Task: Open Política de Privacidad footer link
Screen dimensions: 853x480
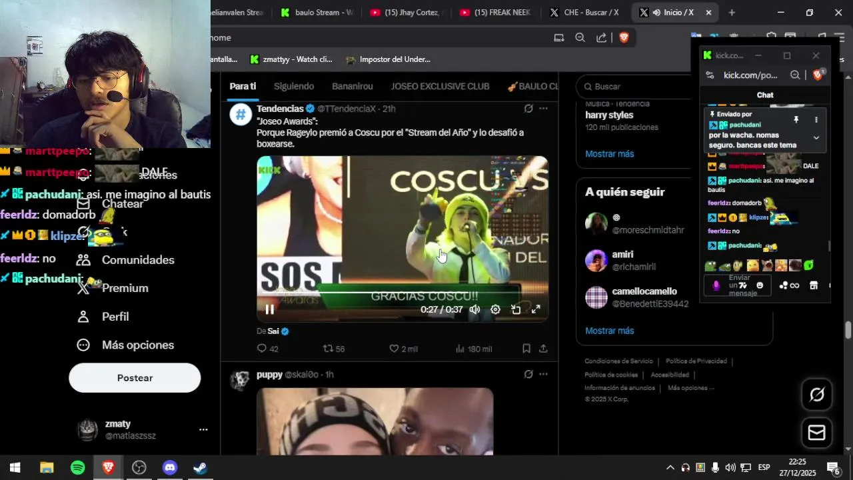Action: [x=696, y=361]
